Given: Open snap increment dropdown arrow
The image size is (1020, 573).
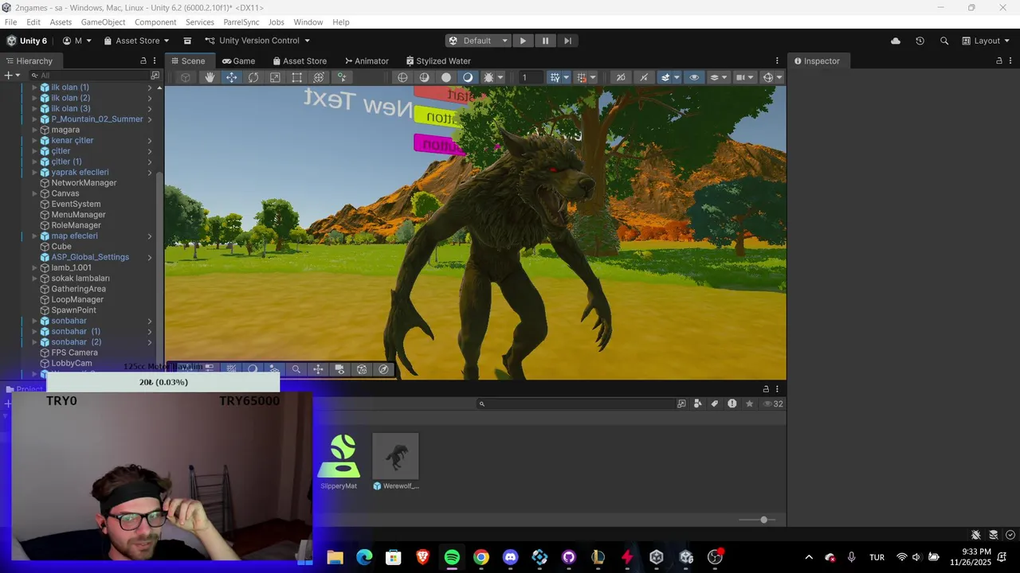Looking at the screenshot, I should (x=593, y=77).
